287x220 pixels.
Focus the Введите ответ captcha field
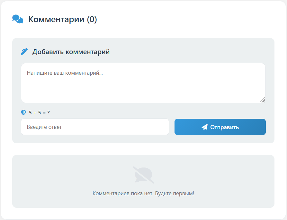click(95, 127)
